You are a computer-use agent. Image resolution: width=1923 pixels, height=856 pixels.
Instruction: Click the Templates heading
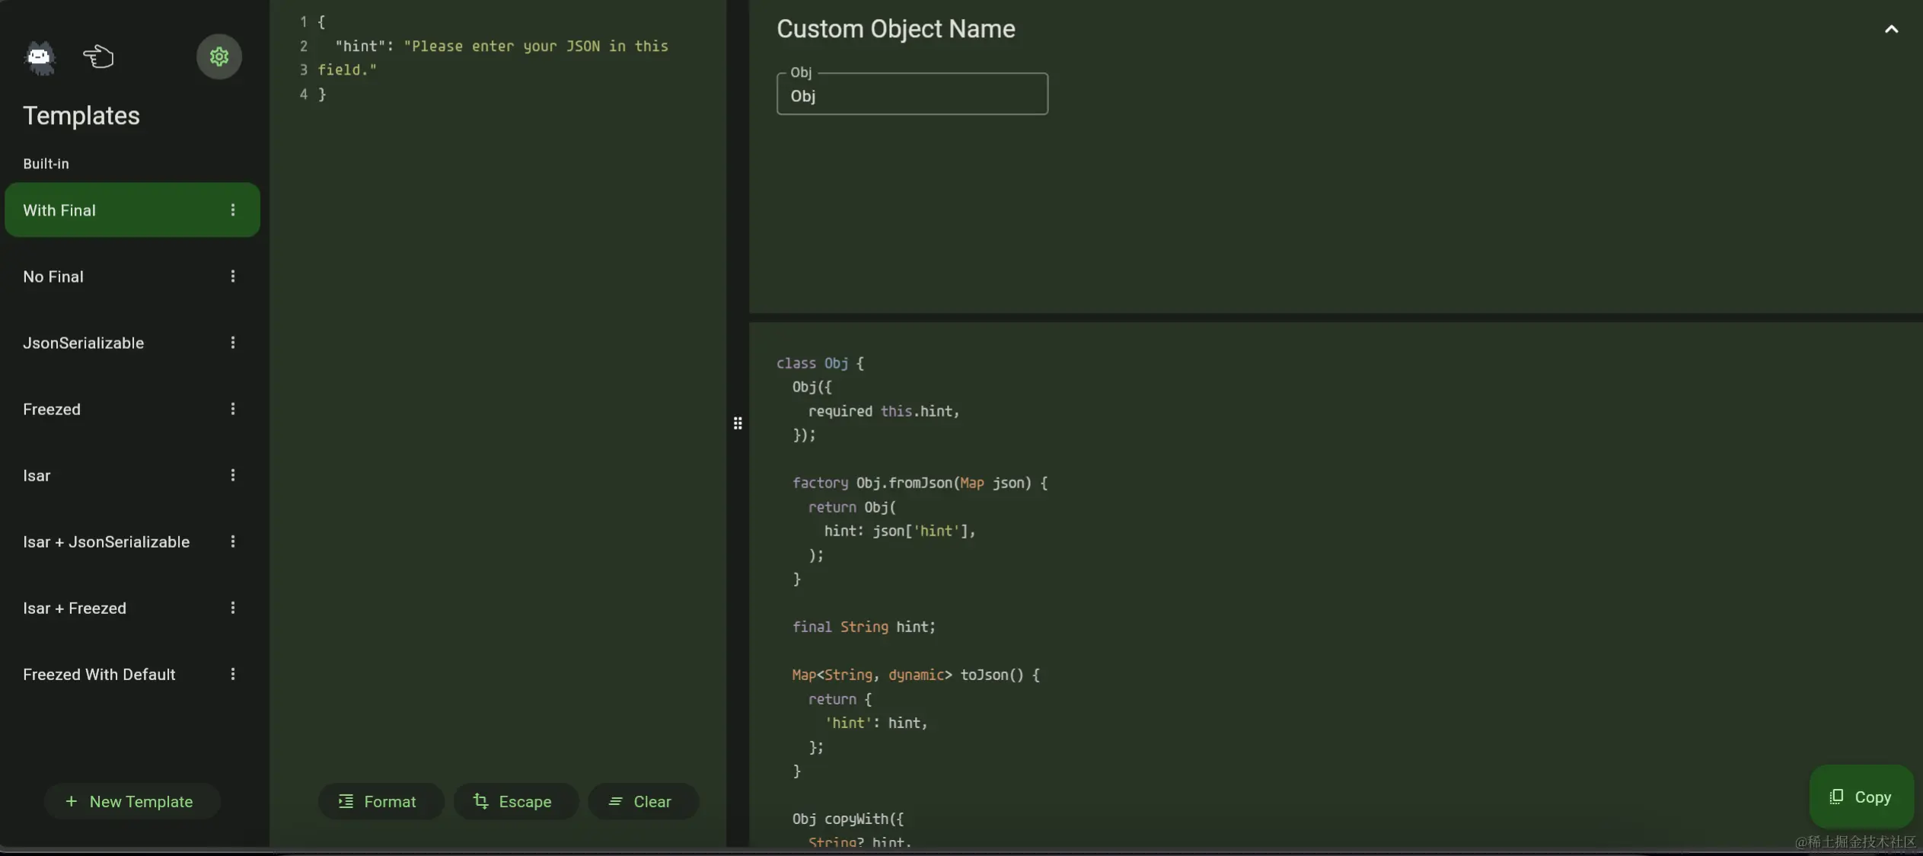coord(81,115)
